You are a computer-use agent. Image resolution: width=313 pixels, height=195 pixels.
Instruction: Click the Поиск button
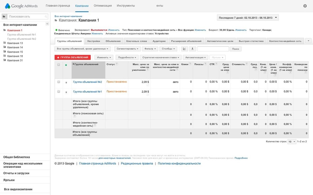point(235,49)
